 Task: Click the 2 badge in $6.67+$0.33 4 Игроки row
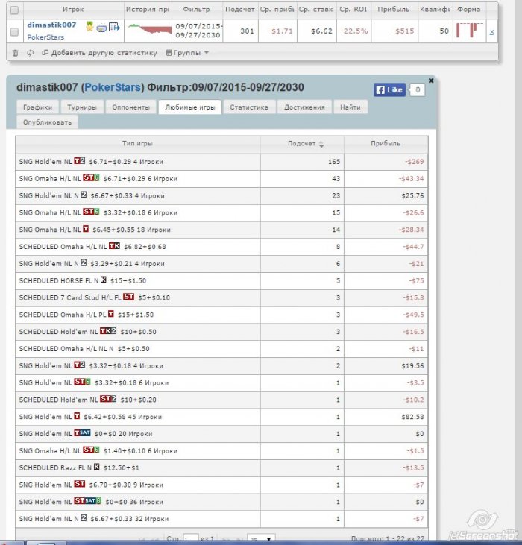(x=84, y=195)
